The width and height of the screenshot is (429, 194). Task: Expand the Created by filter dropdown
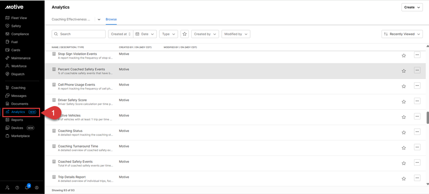[205, 34]
